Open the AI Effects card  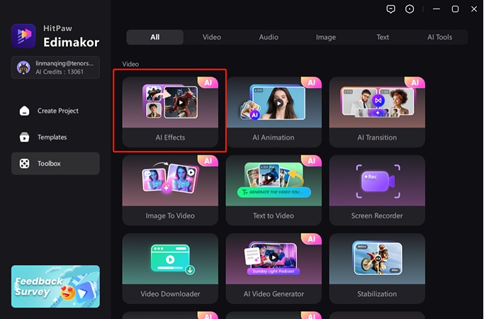pyautogui.click(x=170, y=112)
